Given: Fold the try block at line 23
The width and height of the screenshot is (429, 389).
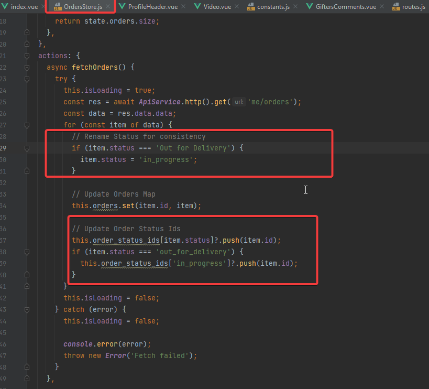Looking at the screenshot, I should [x=27, y=79].
